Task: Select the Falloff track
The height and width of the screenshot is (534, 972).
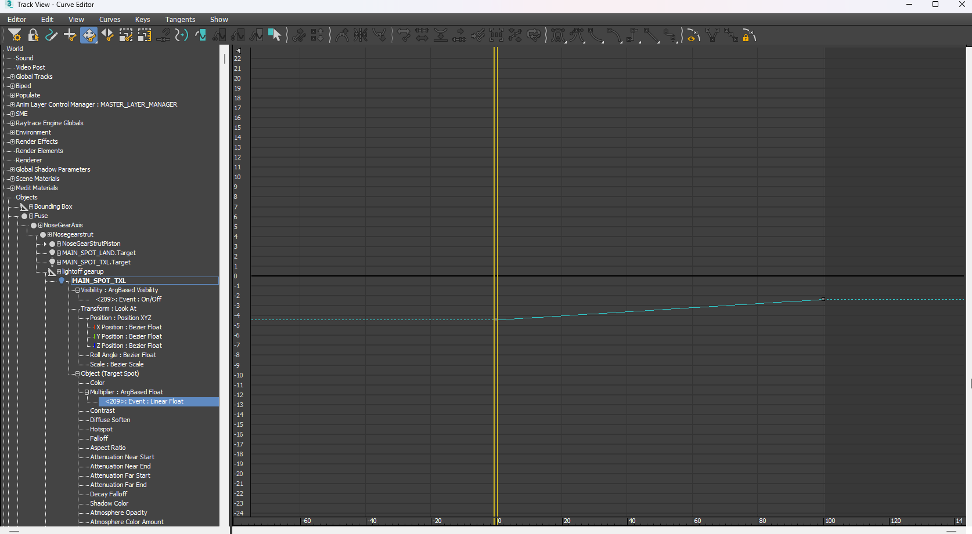Action: tap(99, 438)
